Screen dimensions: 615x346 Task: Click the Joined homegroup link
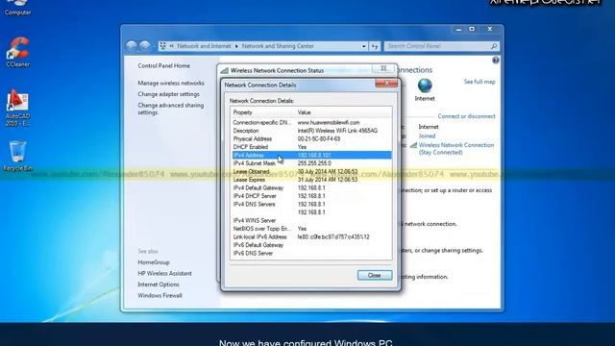427,136
